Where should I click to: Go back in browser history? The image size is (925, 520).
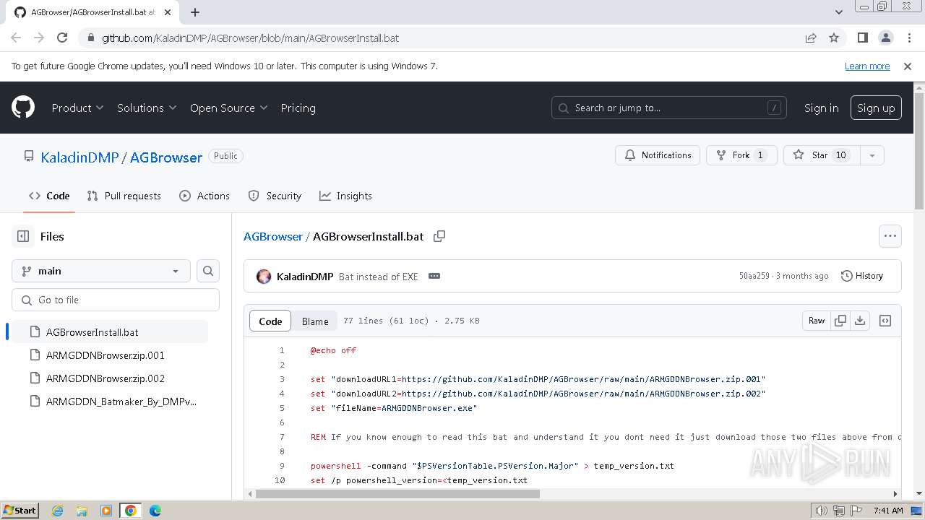(16, 38)
